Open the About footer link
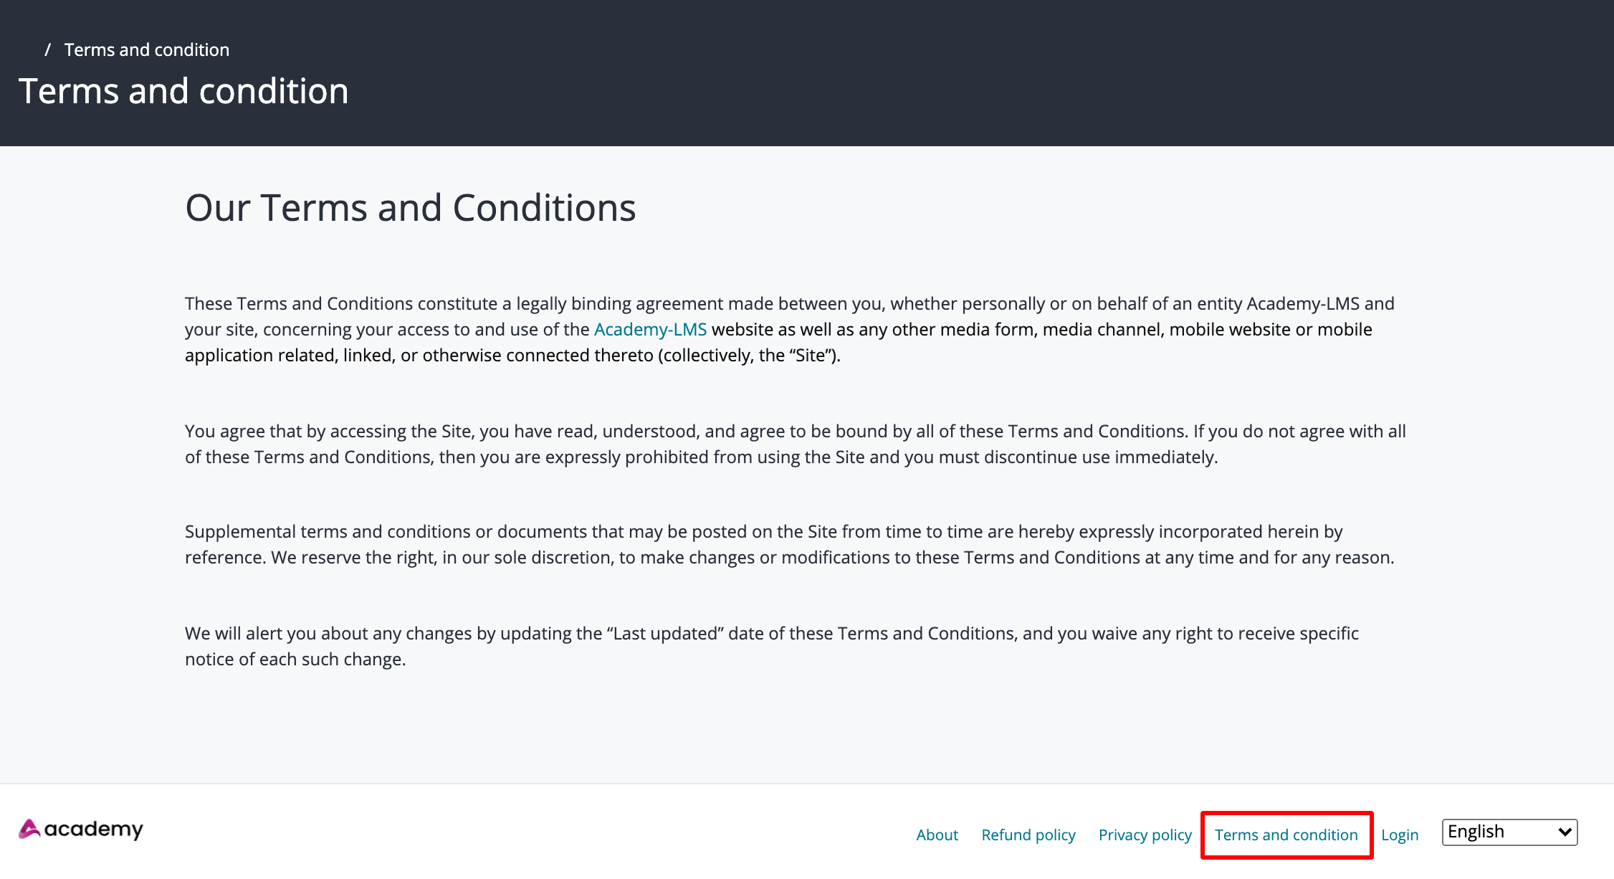Viewport: 1614px width, 879px height. 937,835
